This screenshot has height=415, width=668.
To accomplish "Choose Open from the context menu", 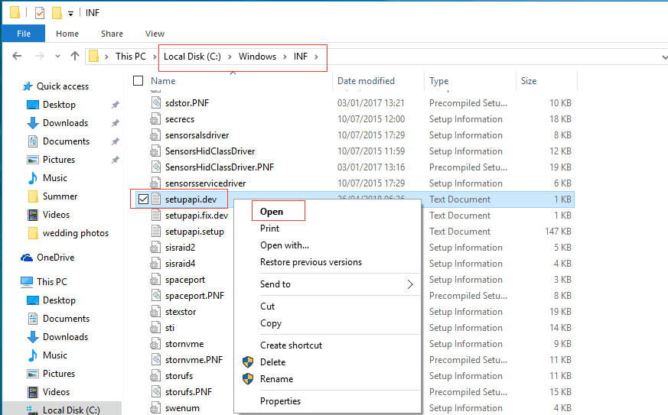I will pos(272,212).
